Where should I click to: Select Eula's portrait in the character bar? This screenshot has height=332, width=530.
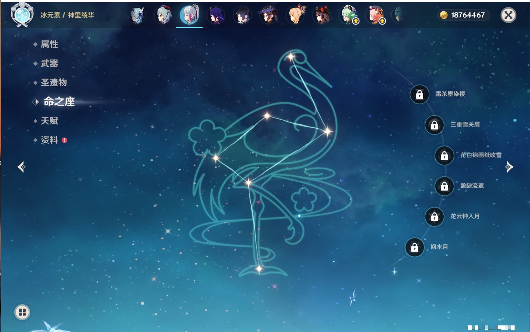(138, 15)
